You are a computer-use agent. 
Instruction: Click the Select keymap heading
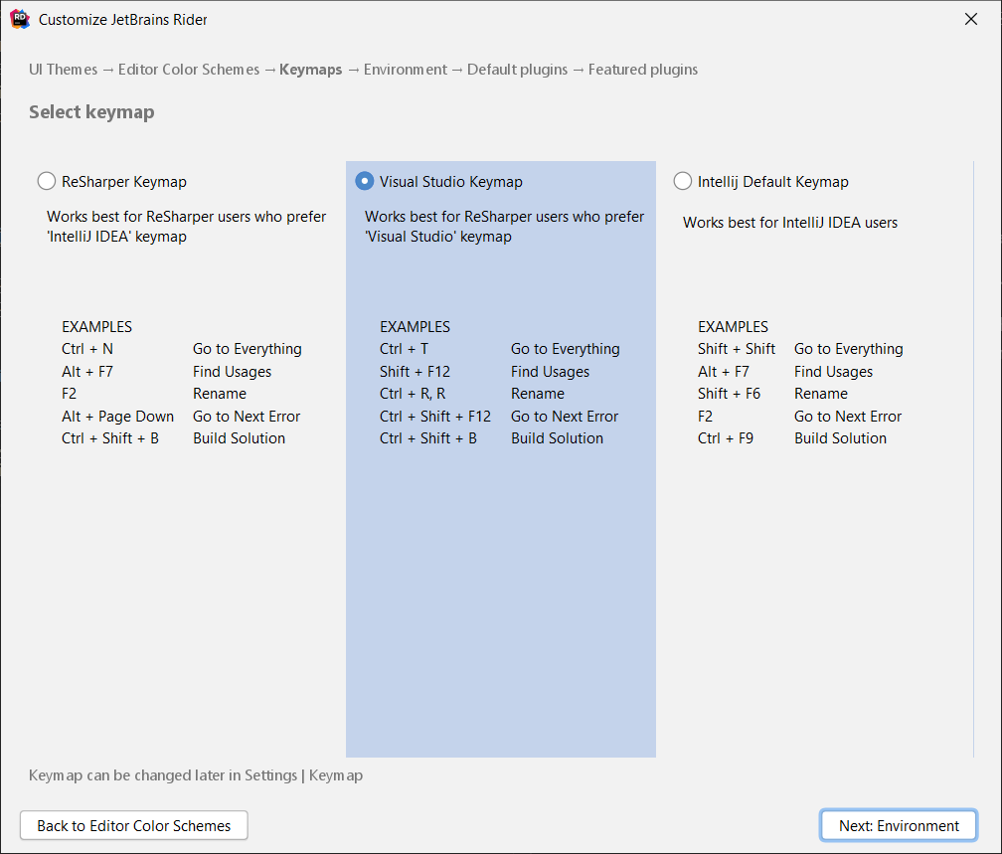(91, 112)
